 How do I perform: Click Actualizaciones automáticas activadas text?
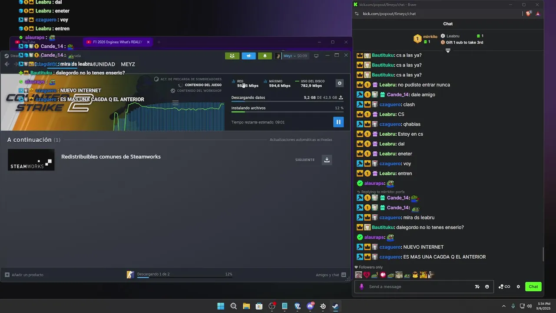301,140
